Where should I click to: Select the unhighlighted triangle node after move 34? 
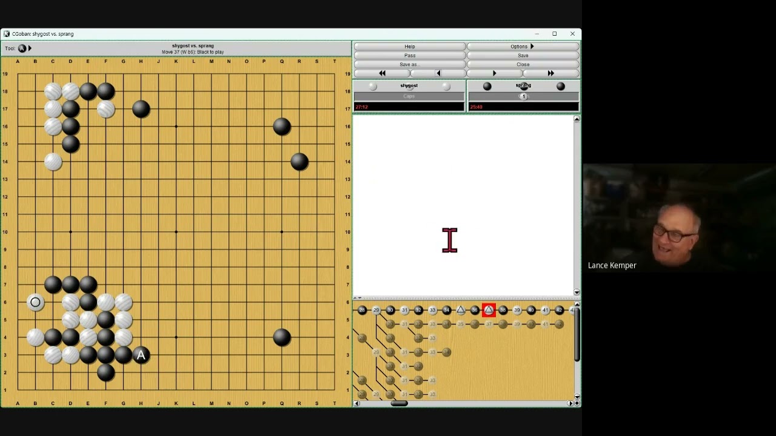pos(461,310)
